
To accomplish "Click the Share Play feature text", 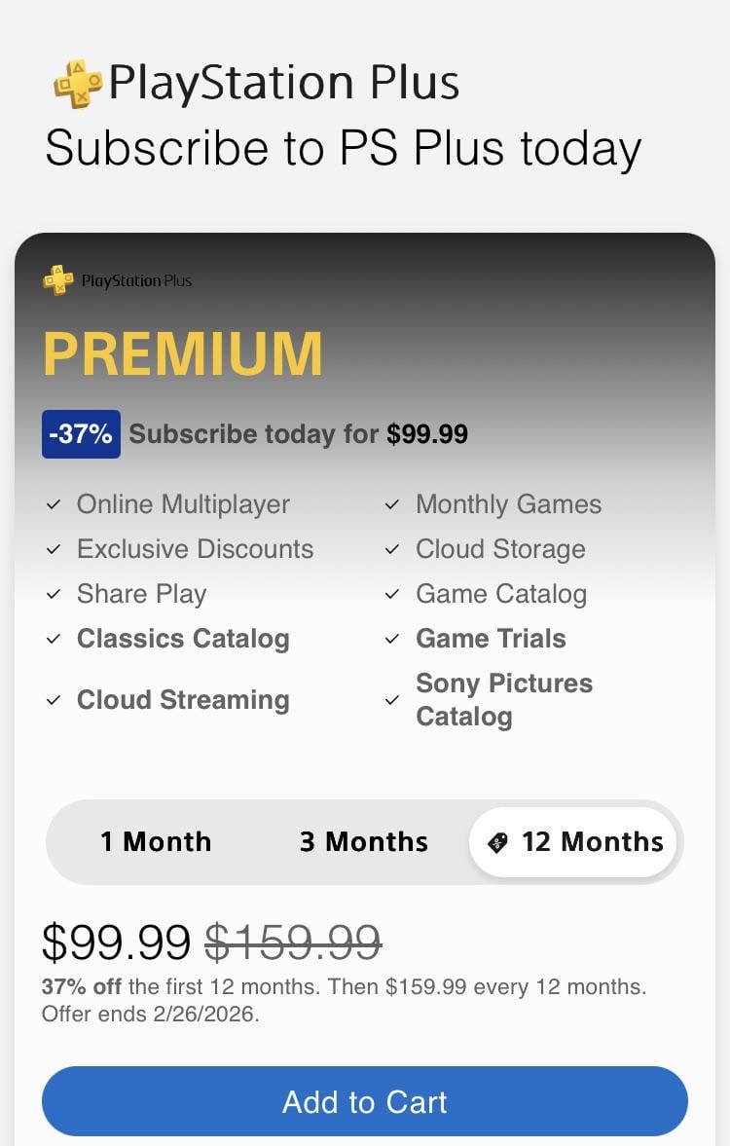I will point(142,594).
